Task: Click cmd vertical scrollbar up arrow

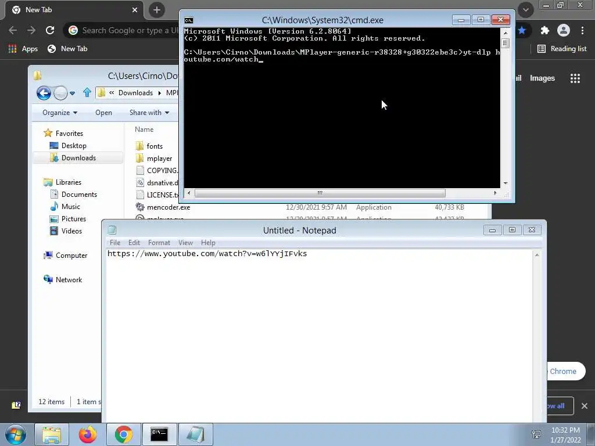Action: [x=505, y=33]
